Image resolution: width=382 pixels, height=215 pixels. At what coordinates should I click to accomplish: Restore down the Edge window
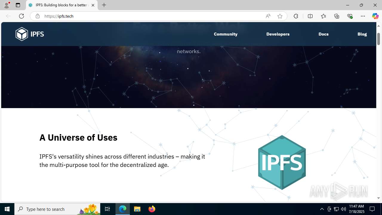click(x=361, y=5)
